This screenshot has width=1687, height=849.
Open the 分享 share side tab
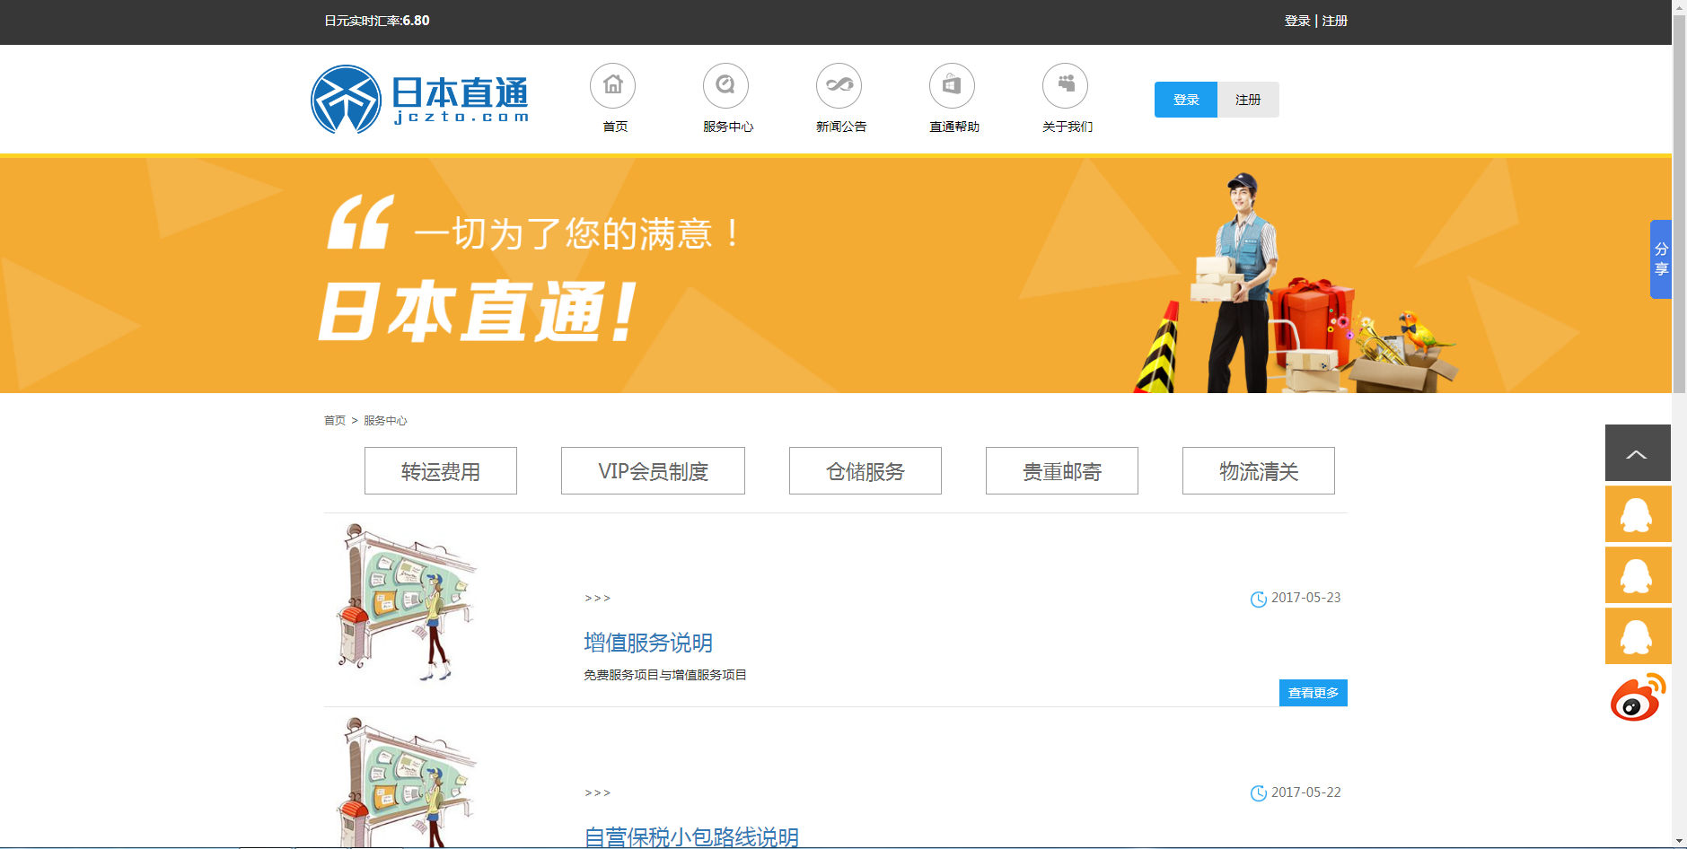tap(1660, 259)
